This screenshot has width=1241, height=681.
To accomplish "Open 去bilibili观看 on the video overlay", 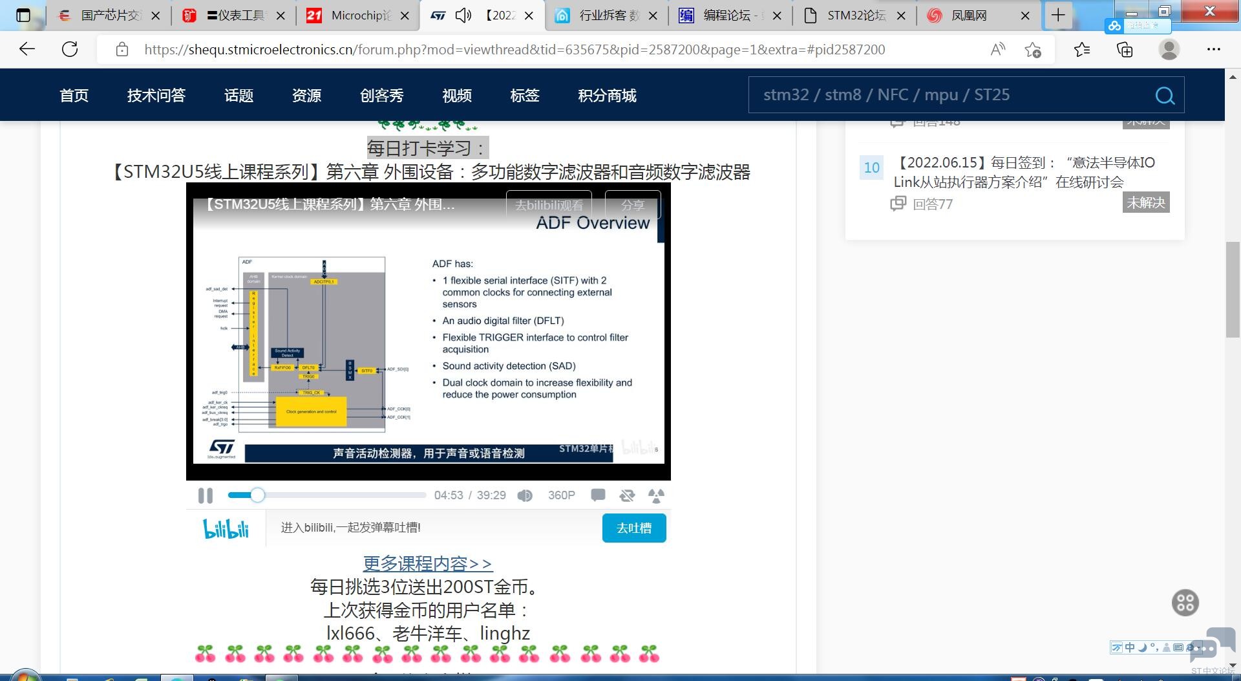I will click(x=549, y=205).
